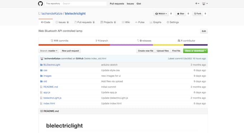Open the Branch: master selector
The image size is (244, 133).
(49, 51)
